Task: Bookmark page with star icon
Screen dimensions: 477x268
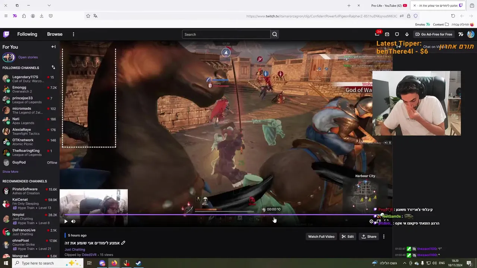Action: pyautogui.click(x=88, y=16)
